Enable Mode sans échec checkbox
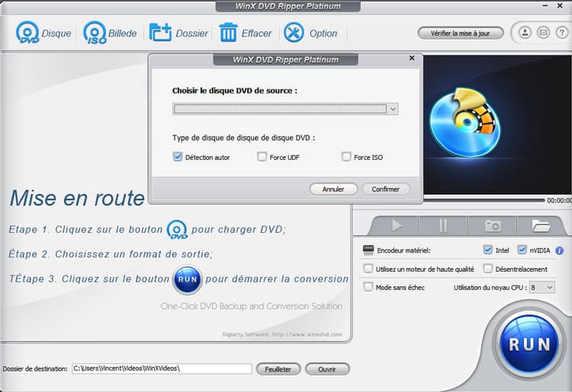The width and height of the screenshot is (572, 392). 368,287
